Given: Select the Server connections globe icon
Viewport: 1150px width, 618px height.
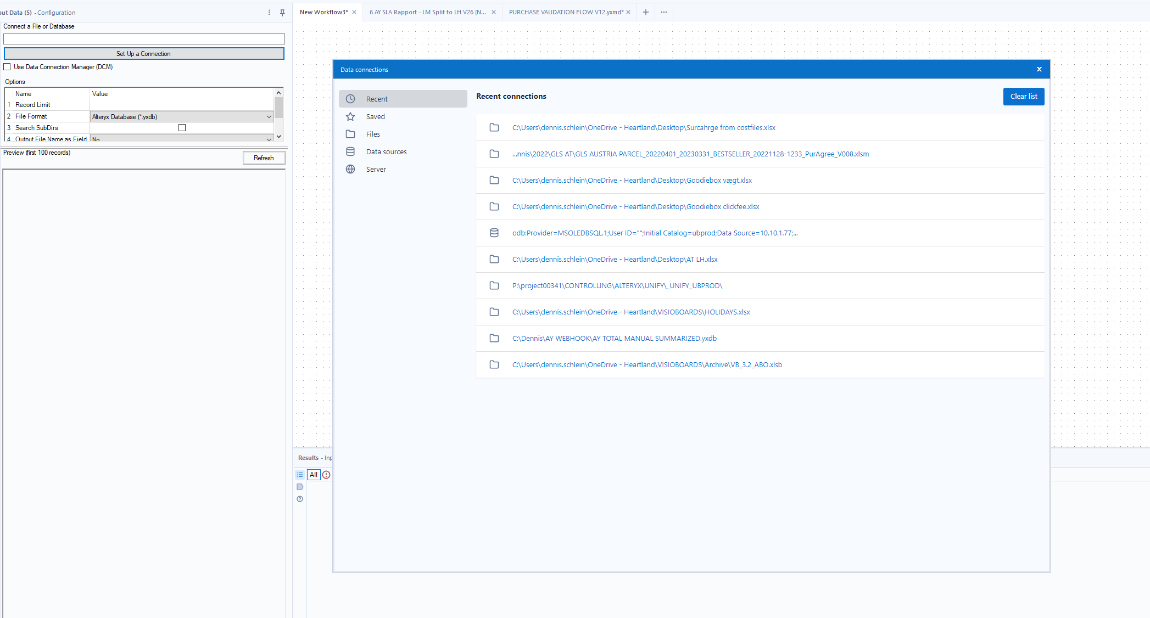Looking at the screenshot, I should coord(350,170).
